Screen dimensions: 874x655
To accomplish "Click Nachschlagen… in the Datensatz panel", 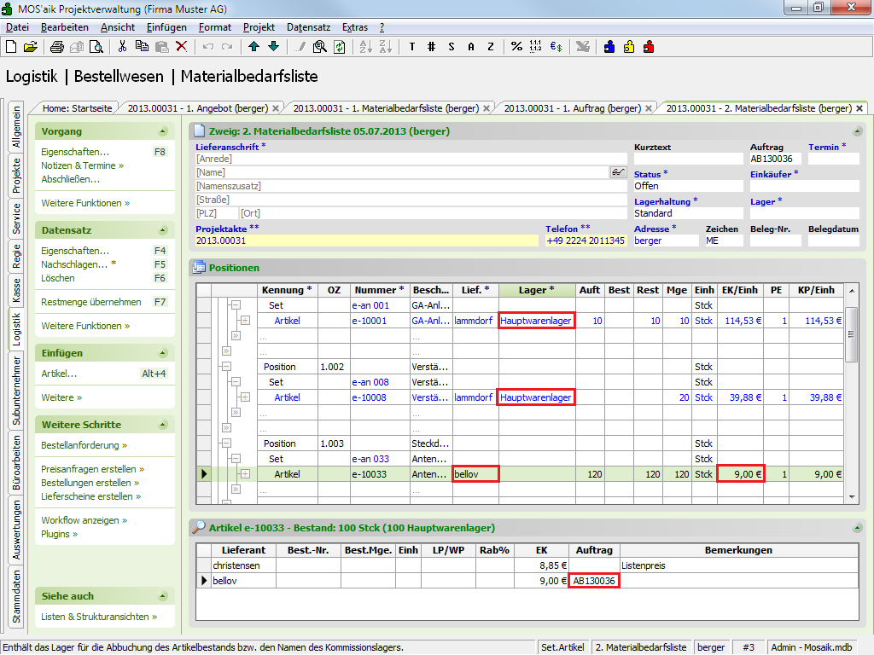I will (x=79, y=264).
